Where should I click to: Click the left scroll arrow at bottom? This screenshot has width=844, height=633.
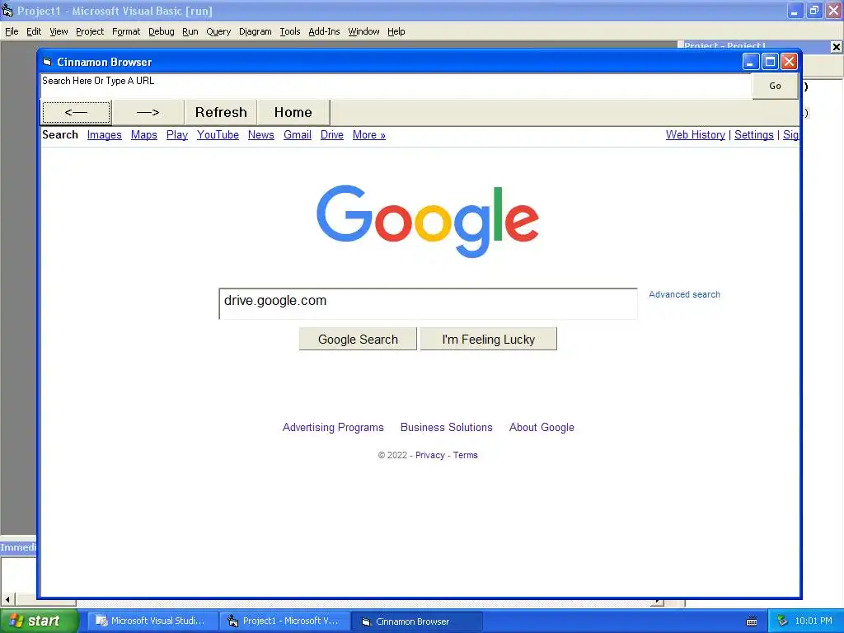click(x=7, y=599)
